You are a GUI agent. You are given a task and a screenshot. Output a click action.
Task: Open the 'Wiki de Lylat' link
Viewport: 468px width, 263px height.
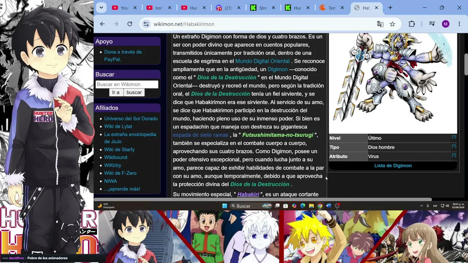(118, 126)
